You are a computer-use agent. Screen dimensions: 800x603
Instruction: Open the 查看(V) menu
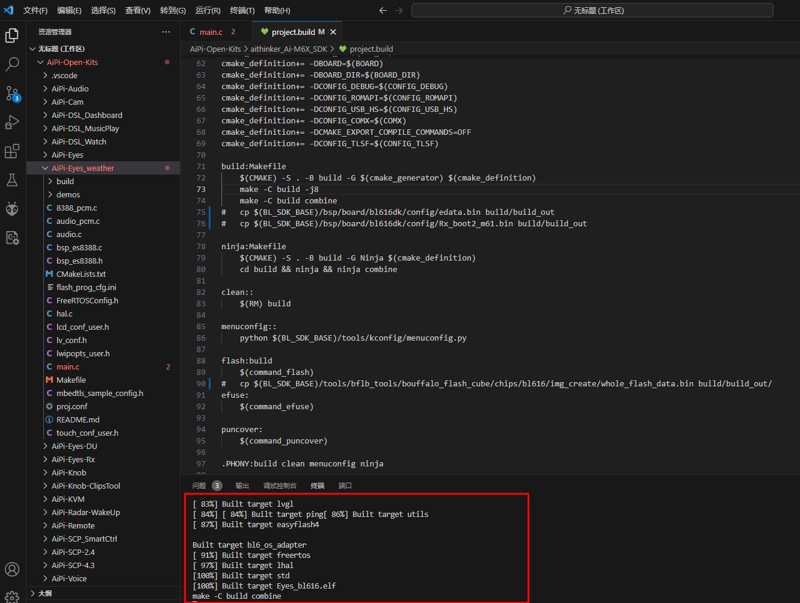138,10
